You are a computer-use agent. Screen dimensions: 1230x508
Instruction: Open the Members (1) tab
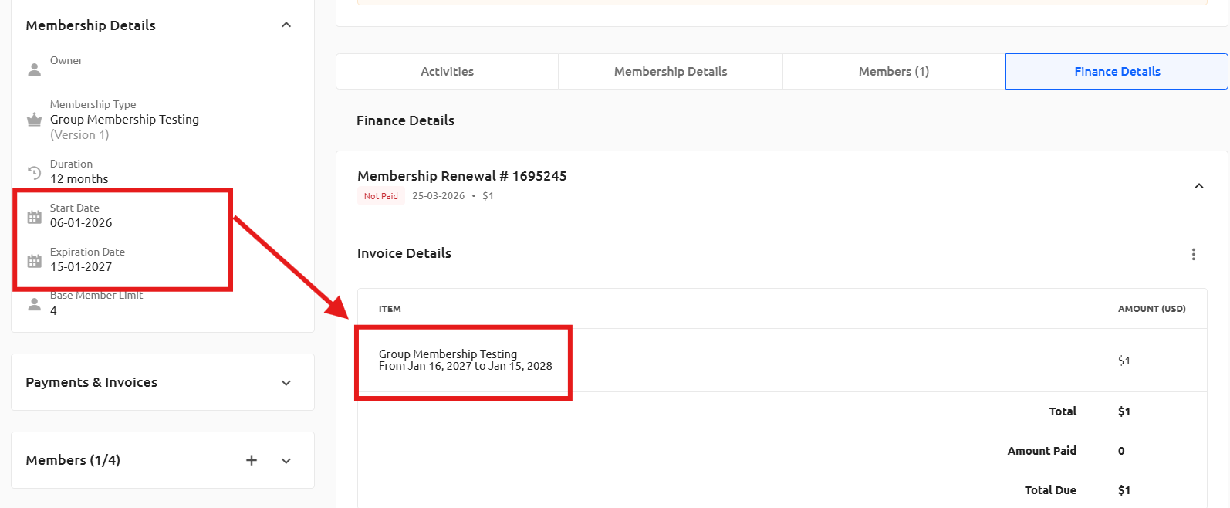pos(894,71)
